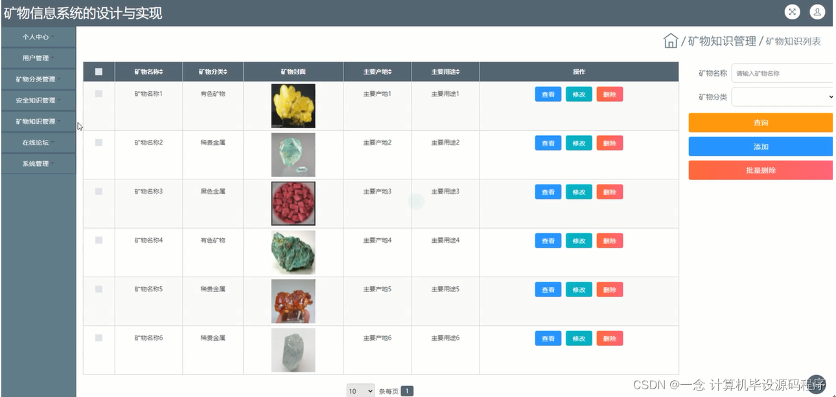This screenshot has width=836, height=397.
Task: Click 修改 for the 矿物名称3 row
Action: click(x=578, y=192)
